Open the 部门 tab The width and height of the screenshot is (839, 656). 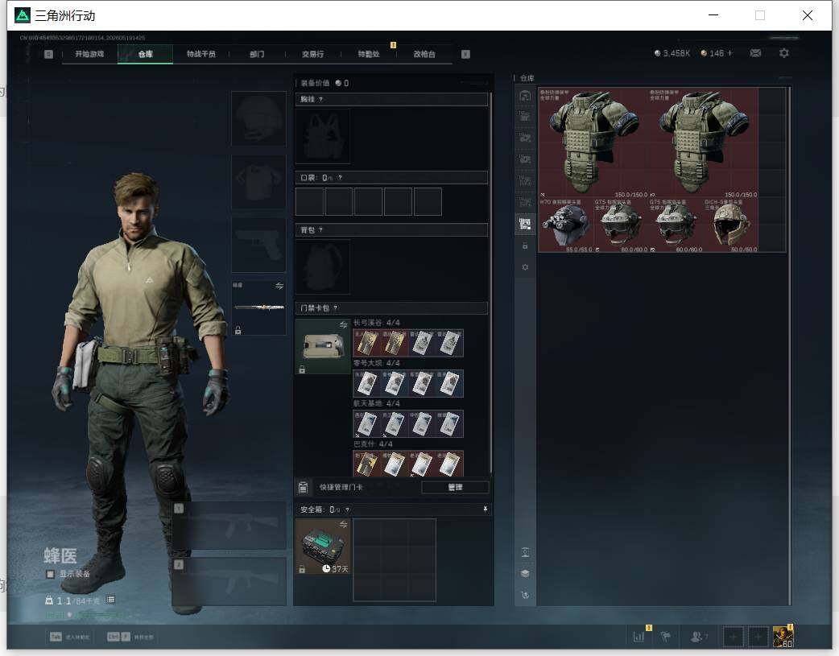pyautogui.click(x=257, y=54)
